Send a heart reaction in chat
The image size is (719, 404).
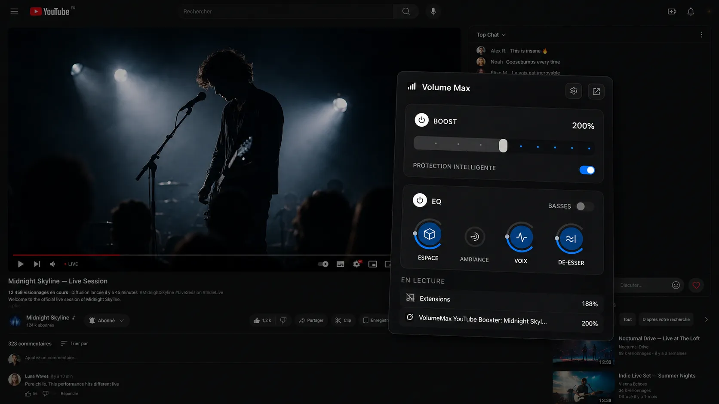tap(696, 285)
